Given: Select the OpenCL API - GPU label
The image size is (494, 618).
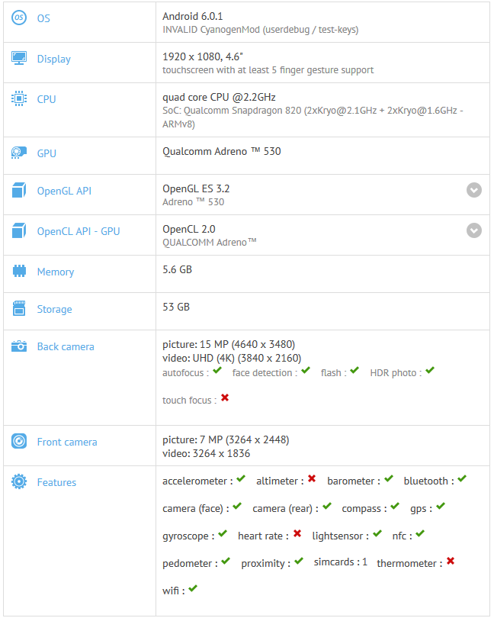Looking at the screenshot, I should (78, 231).
